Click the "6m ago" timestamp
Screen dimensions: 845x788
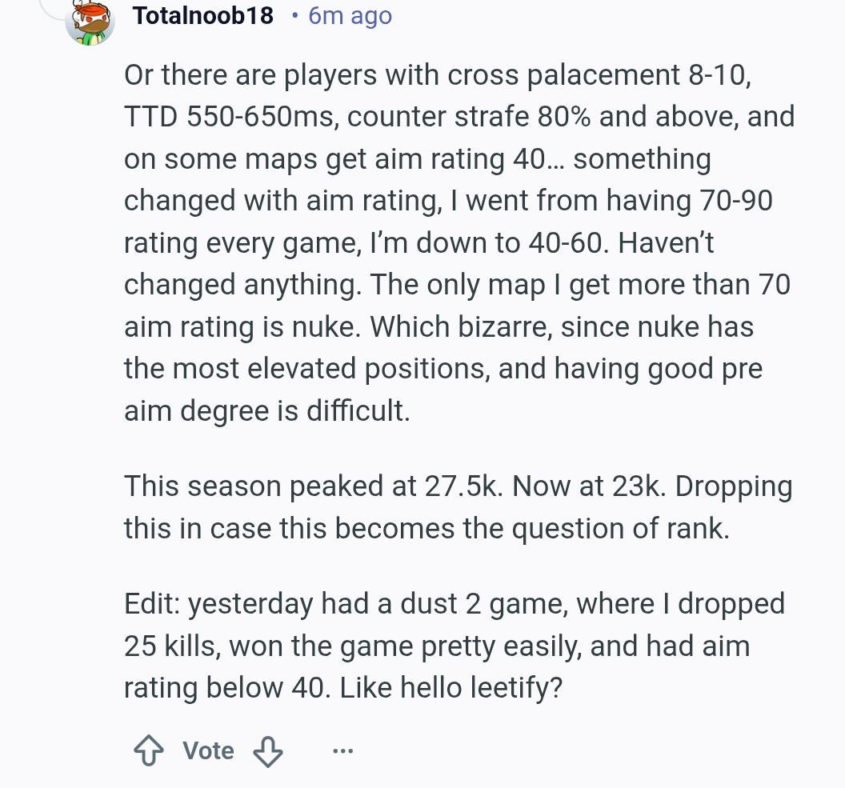point(350,15)
